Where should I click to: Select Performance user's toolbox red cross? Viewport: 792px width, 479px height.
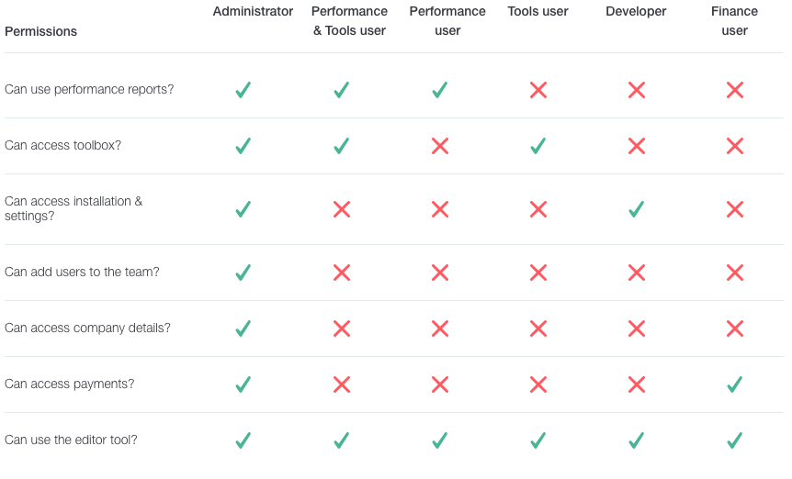pyautogui.click(x=440, y=146)
